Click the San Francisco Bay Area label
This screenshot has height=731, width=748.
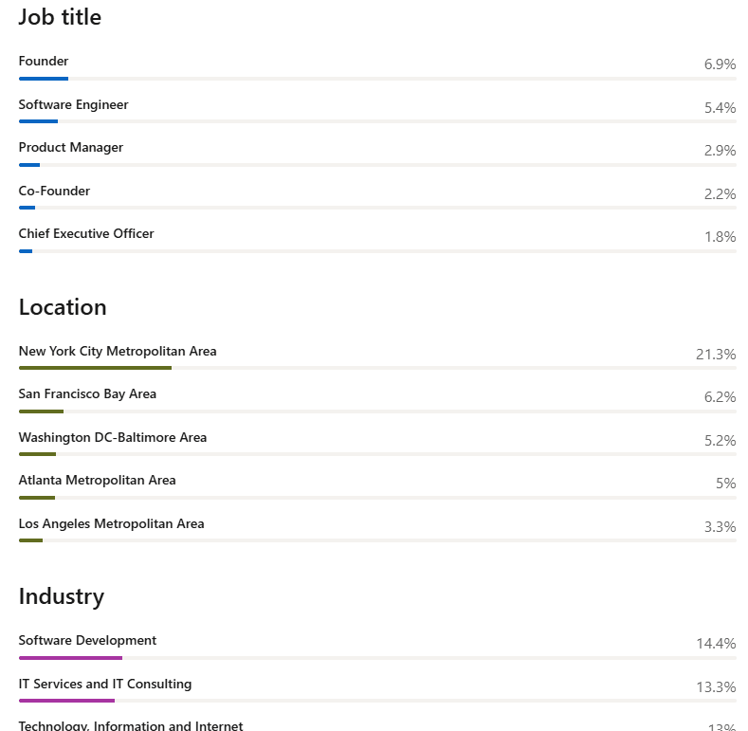[x=87, y=394]
